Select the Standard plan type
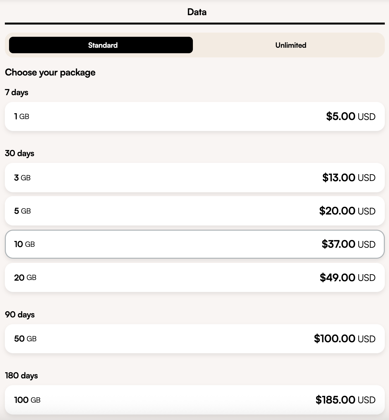 point(101,45)
